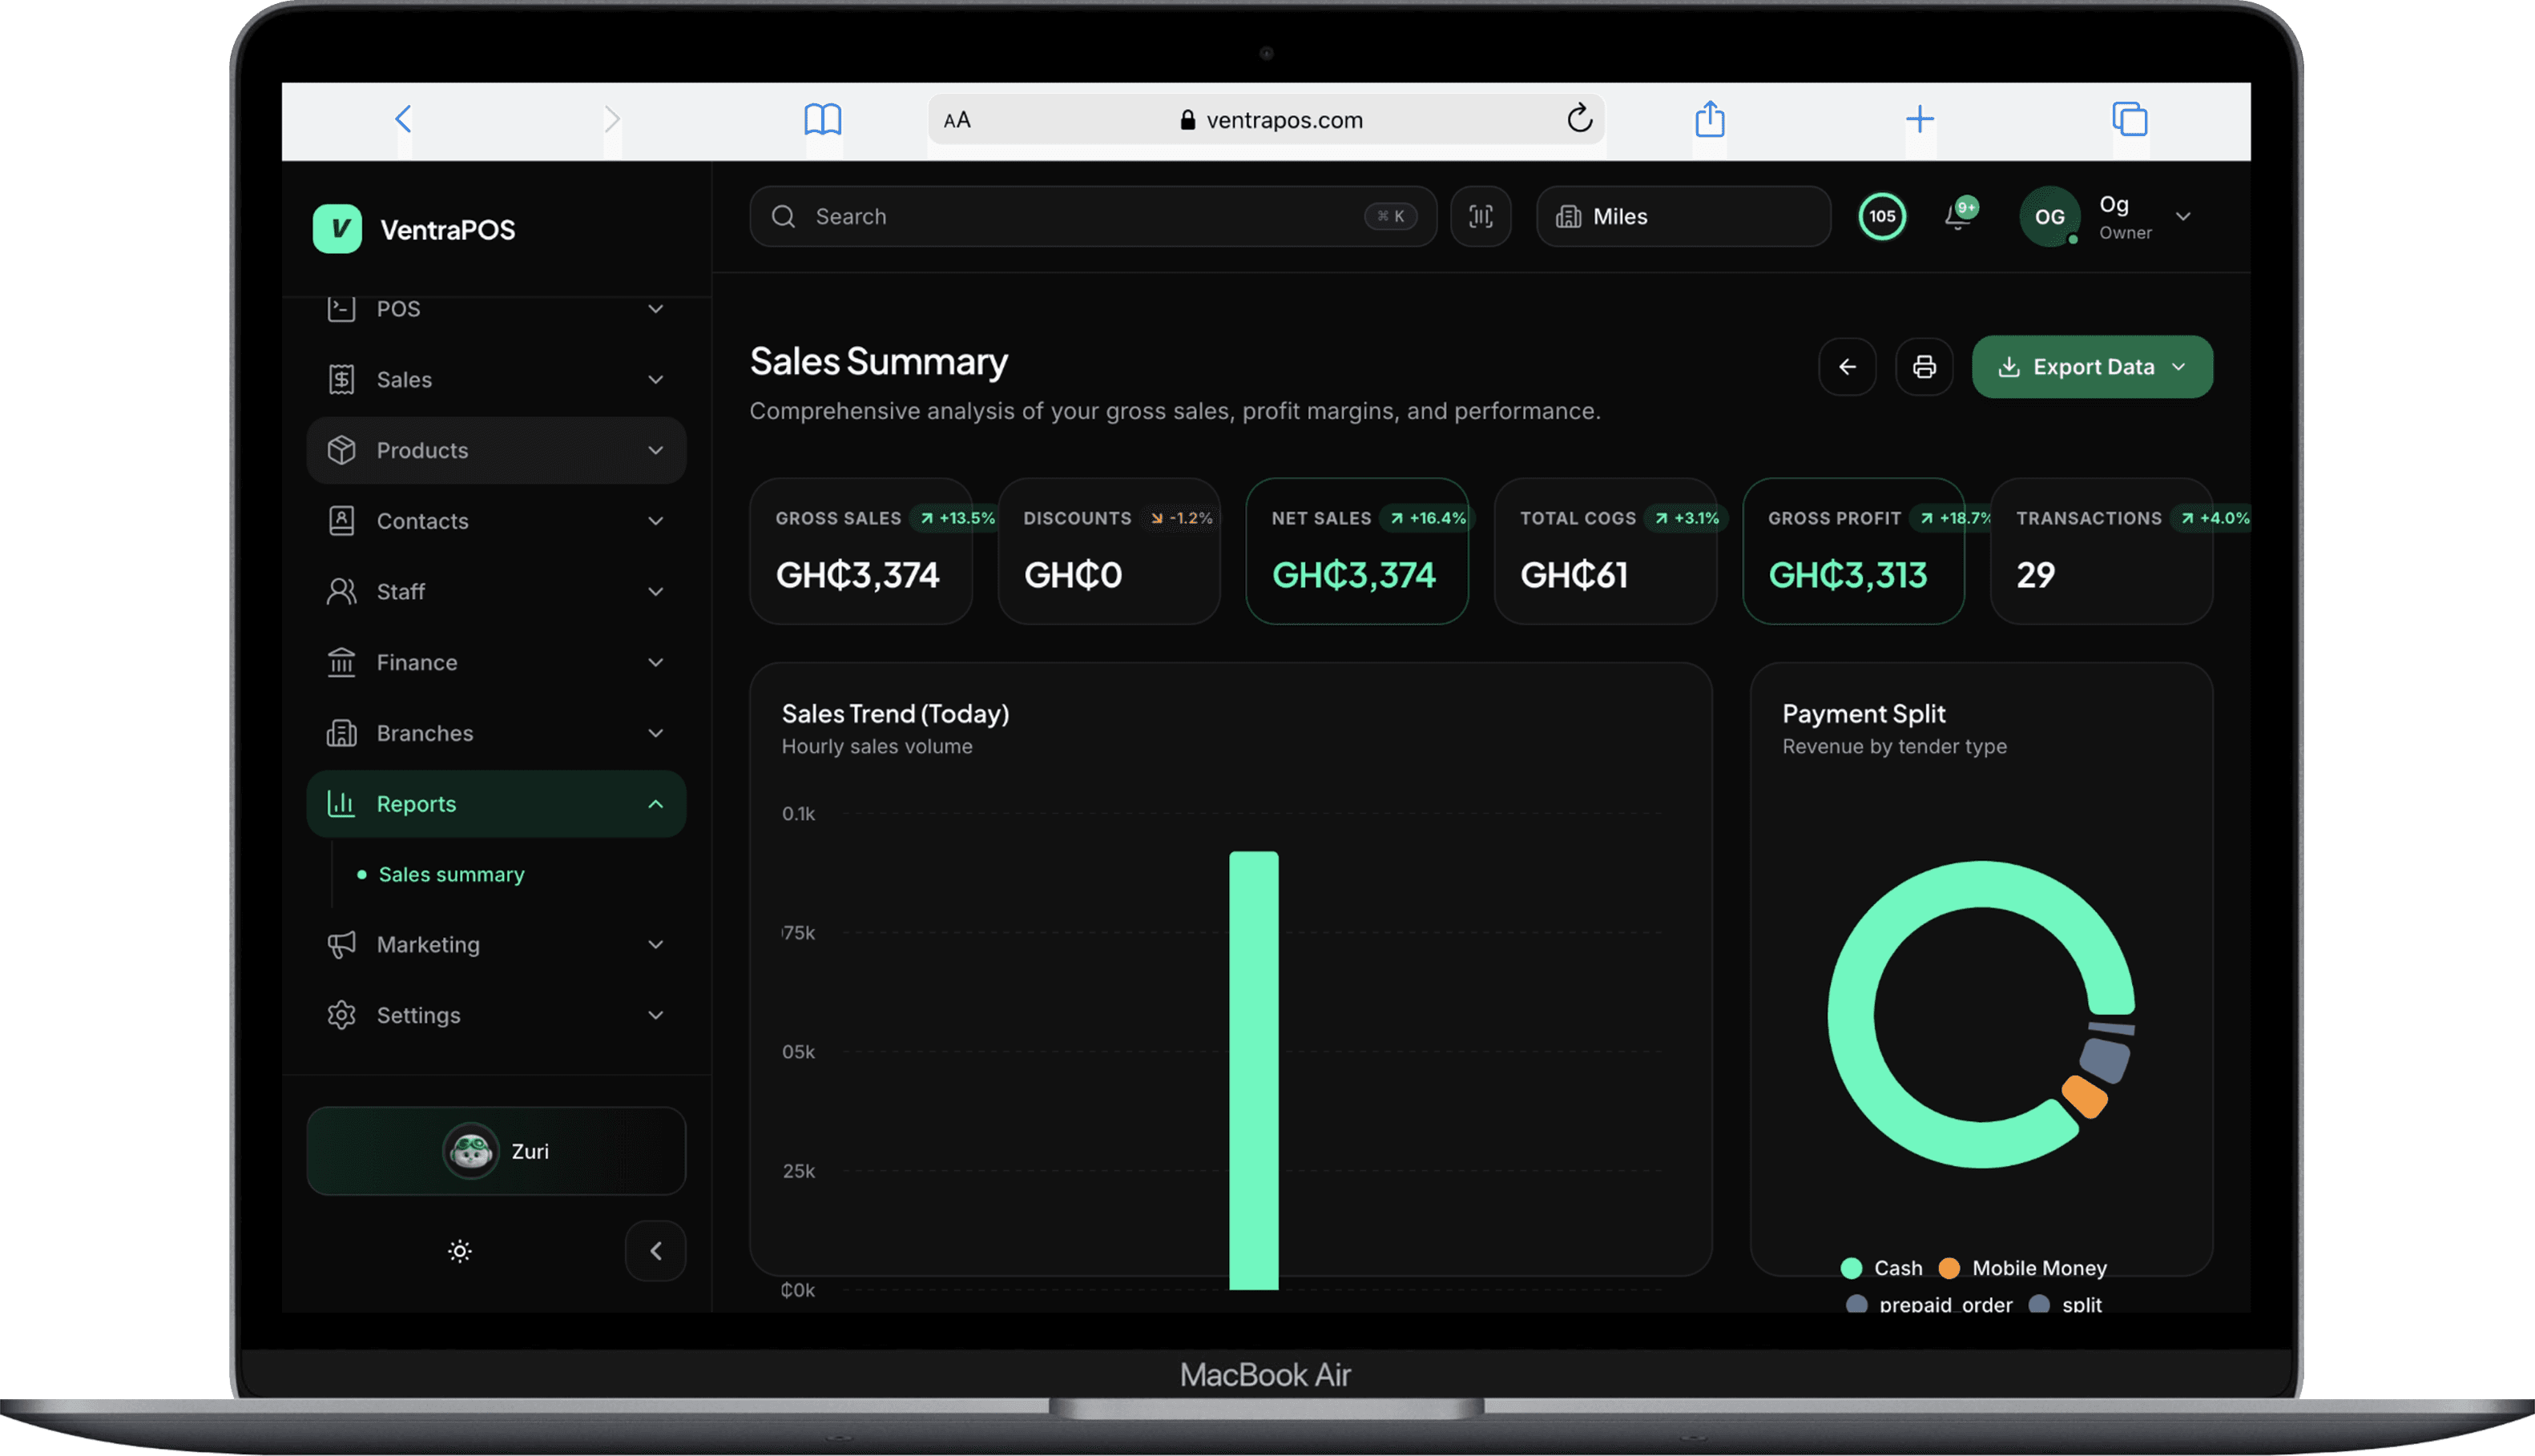Expand the Branches chevron
This screenshot has height=1456, width=2535.
655,733
